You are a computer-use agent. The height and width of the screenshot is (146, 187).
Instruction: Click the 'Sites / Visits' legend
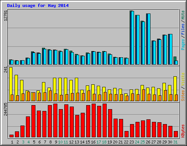point(183,87)
